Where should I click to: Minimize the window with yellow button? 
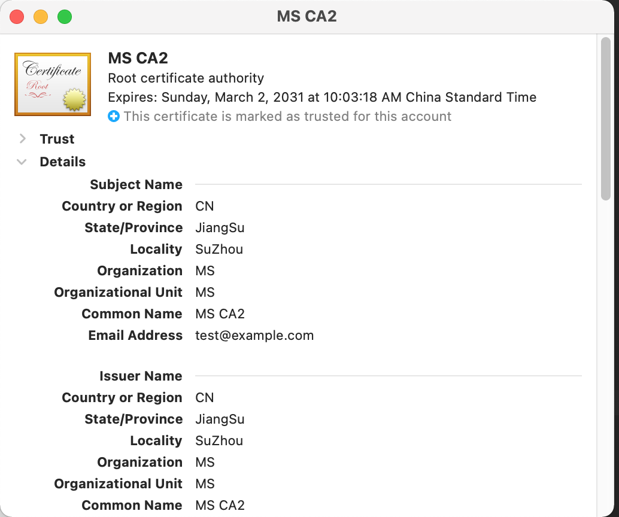tap(41, 17)
